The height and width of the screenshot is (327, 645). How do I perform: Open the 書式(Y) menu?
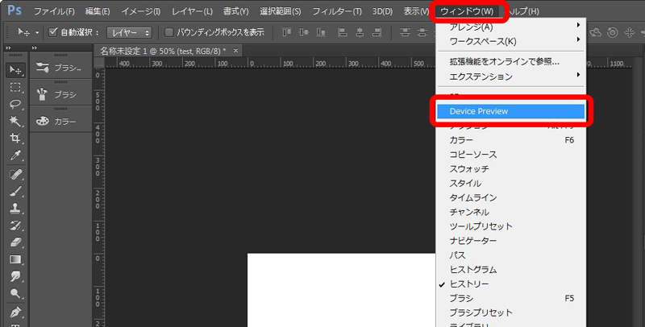coord(235,11)
